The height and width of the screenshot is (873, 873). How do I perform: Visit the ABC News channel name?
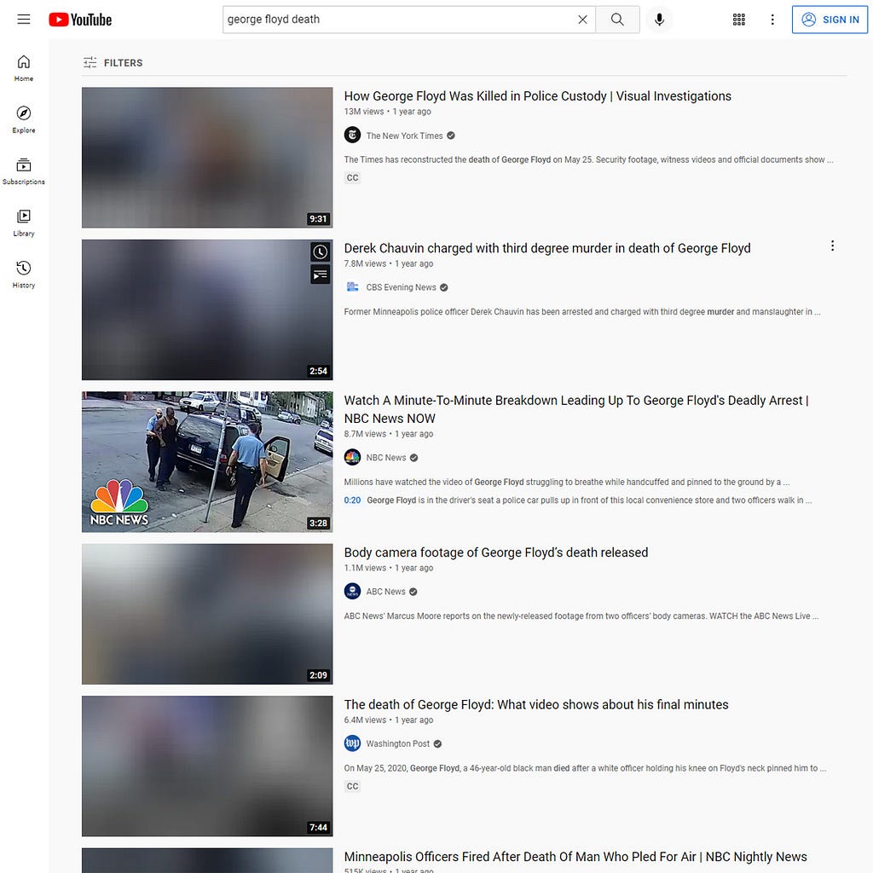(385, 592)
